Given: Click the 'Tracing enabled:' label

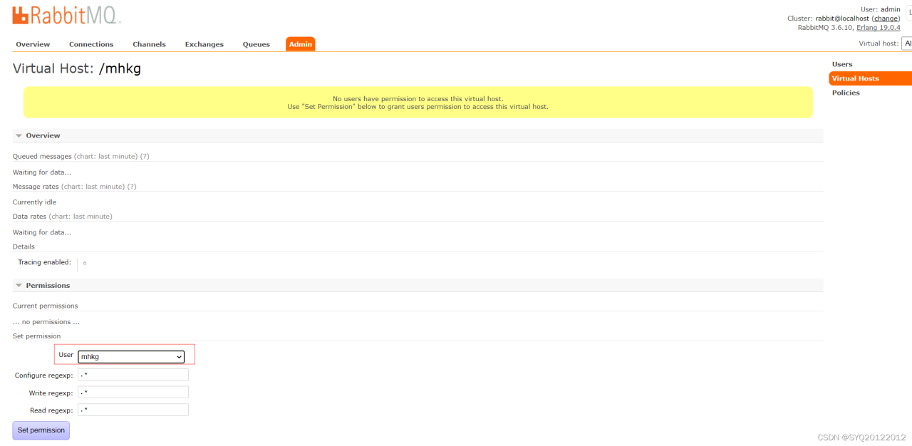Looking at the screenshot, I should (x=44, y=262).
